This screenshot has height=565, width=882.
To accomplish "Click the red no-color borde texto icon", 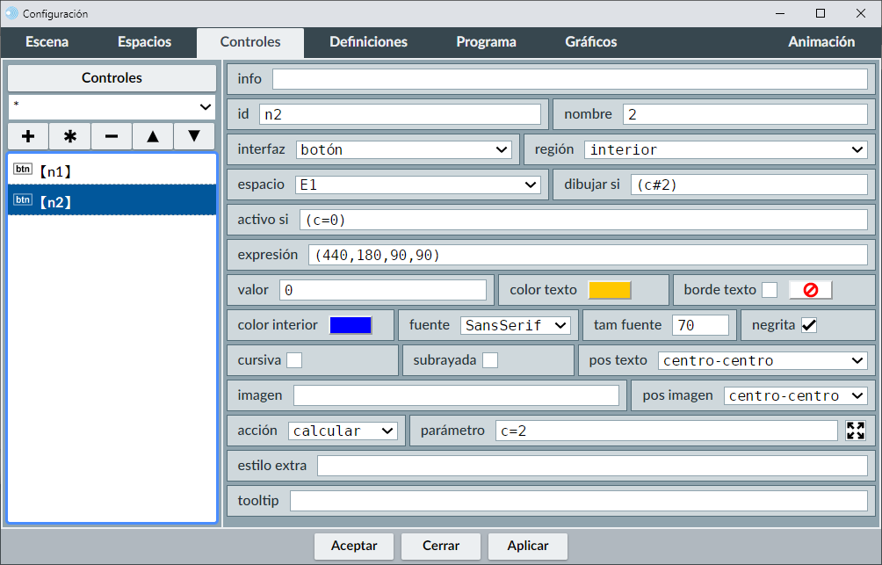I will click(810, 290).
